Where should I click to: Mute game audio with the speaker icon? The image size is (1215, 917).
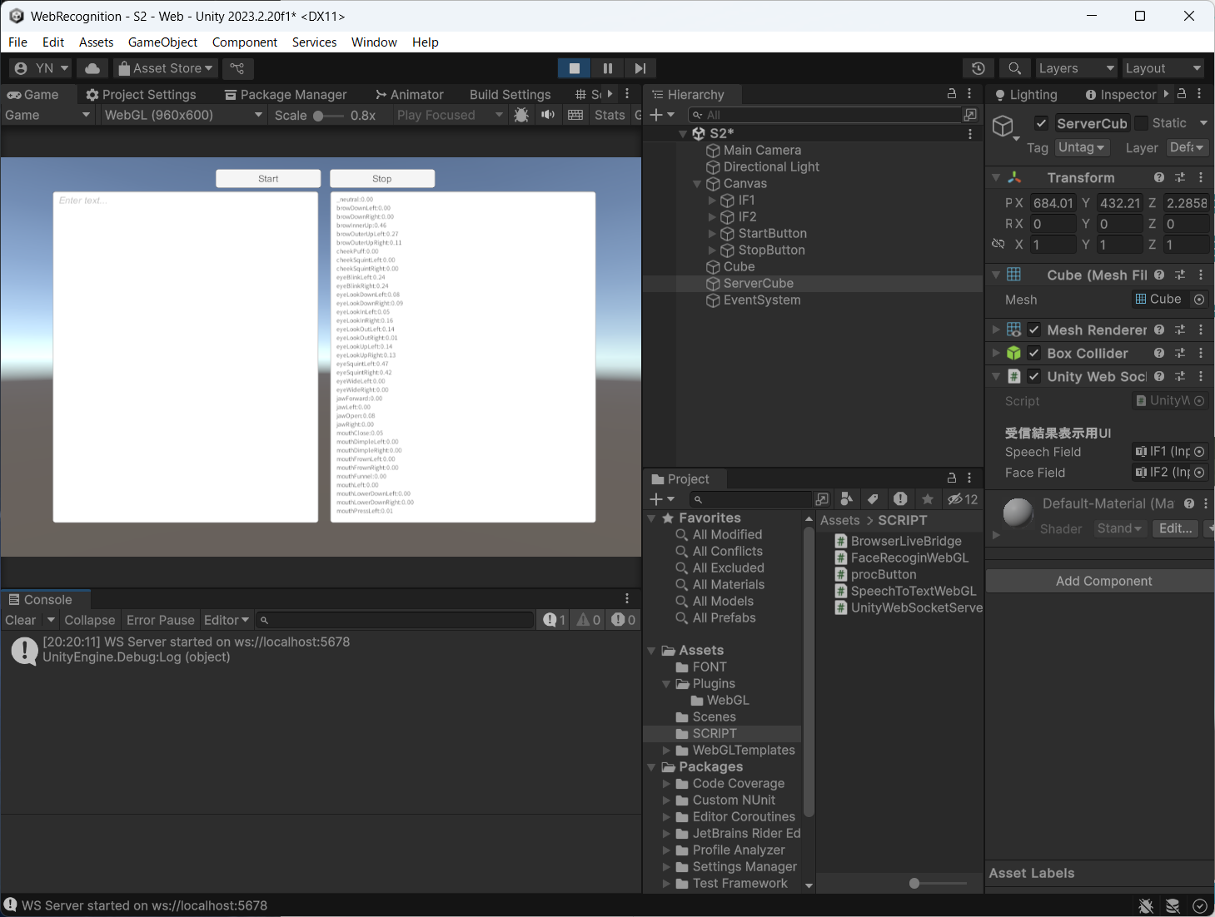pyautogui.click(x=547, y=115)
